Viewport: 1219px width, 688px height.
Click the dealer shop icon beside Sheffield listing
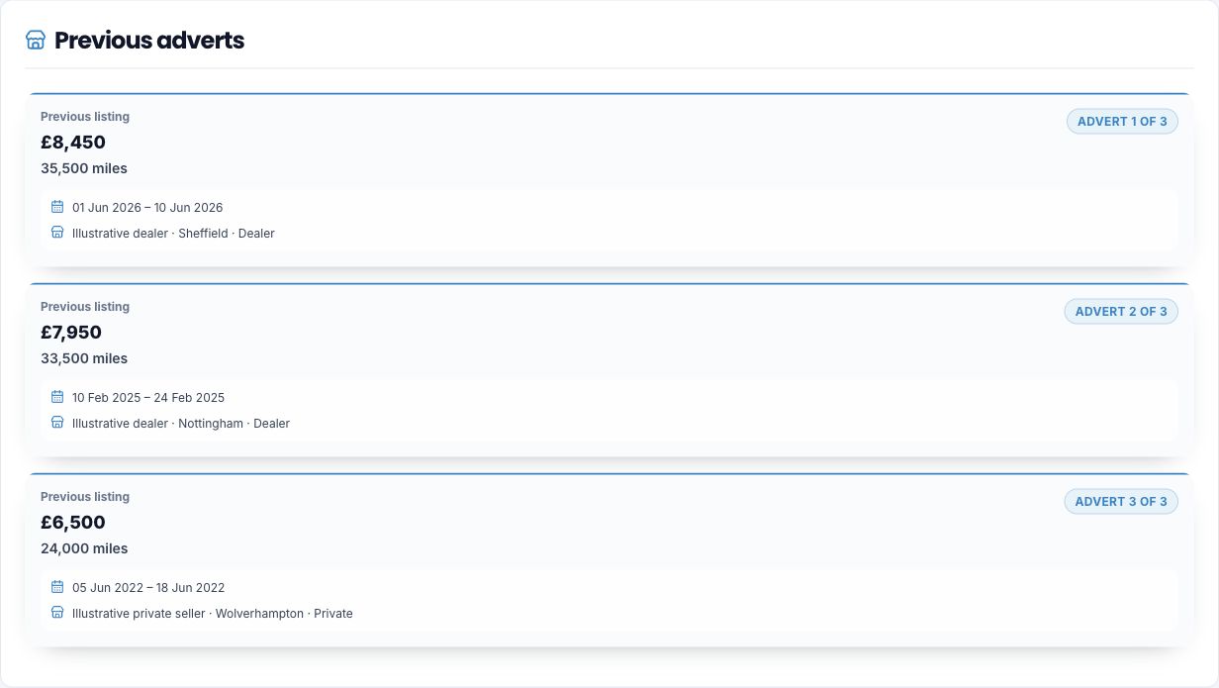[57, 233]
